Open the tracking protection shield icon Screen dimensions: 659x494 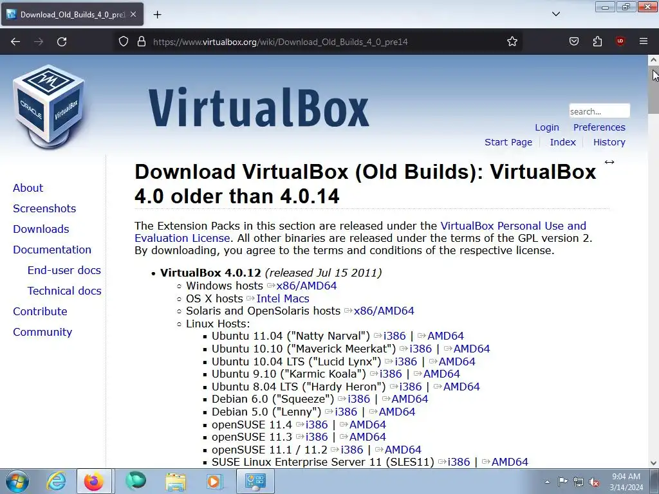123,42
